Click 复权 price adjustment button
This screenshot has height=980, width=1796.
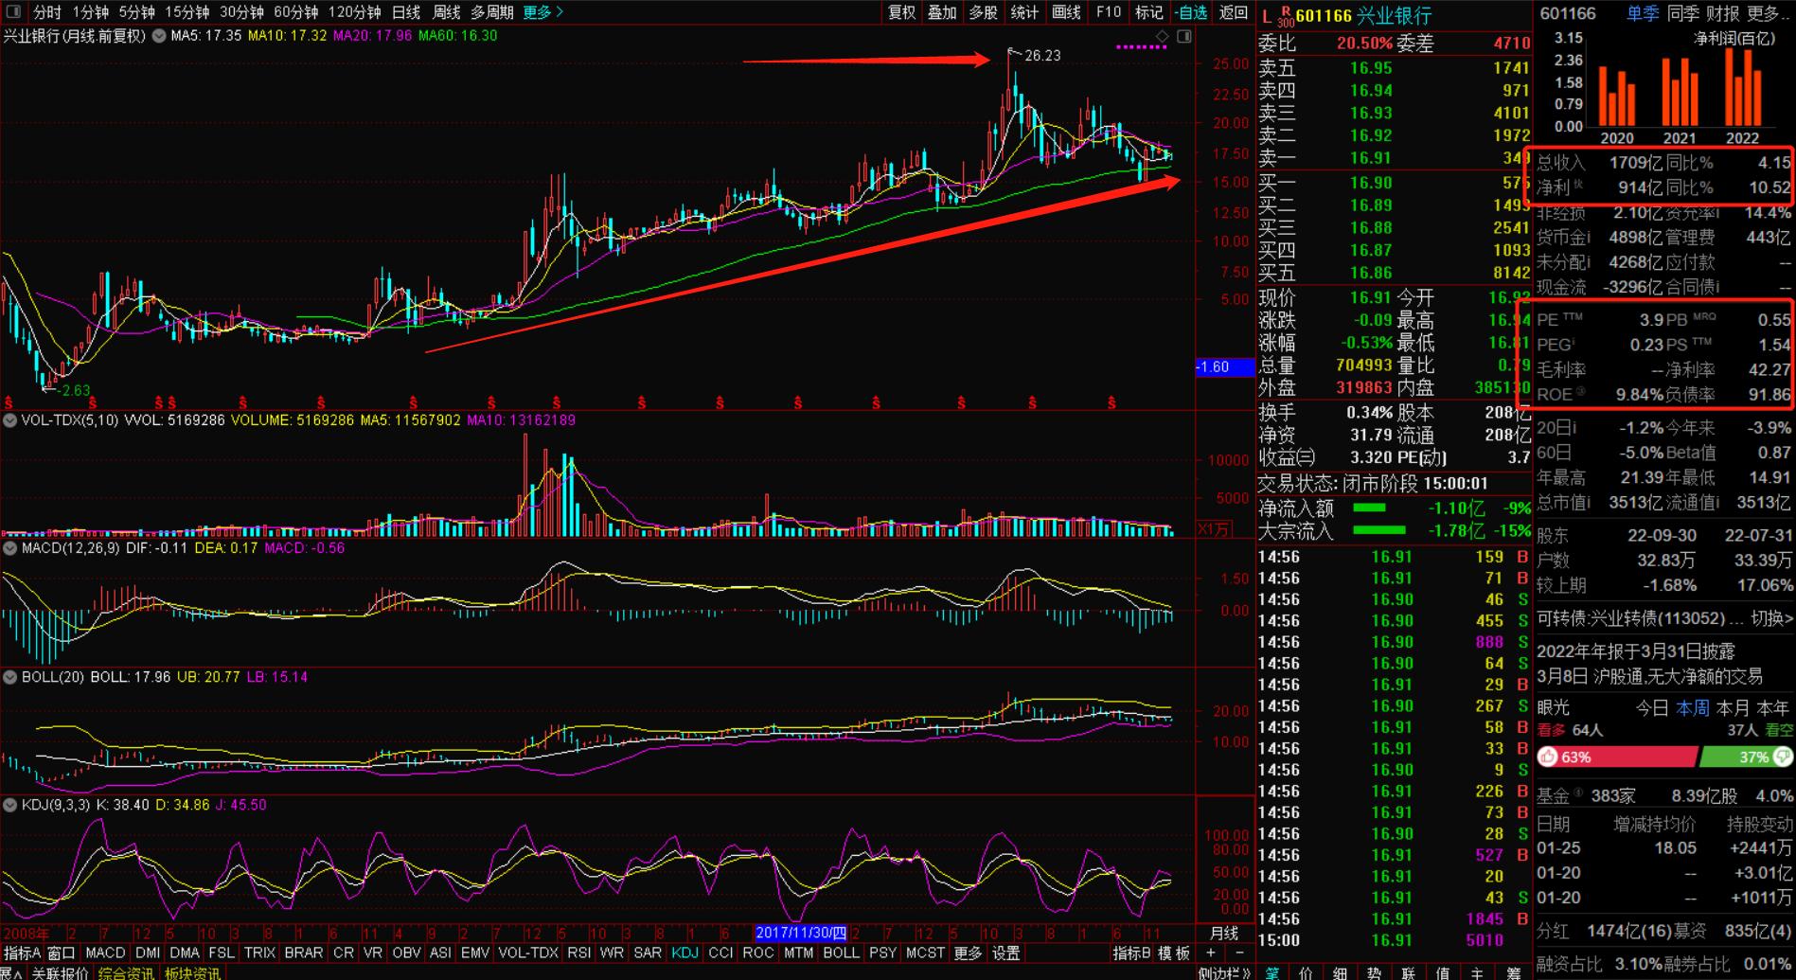tap(901, 12)
